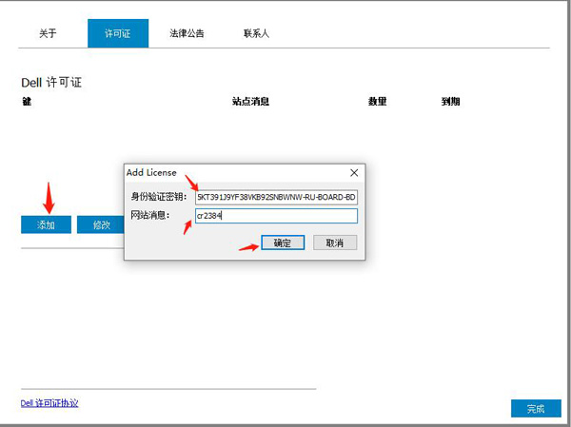Viewport: 571px width, 427px height.
Task: Select the 数量 column header
Action: (377, 100)
